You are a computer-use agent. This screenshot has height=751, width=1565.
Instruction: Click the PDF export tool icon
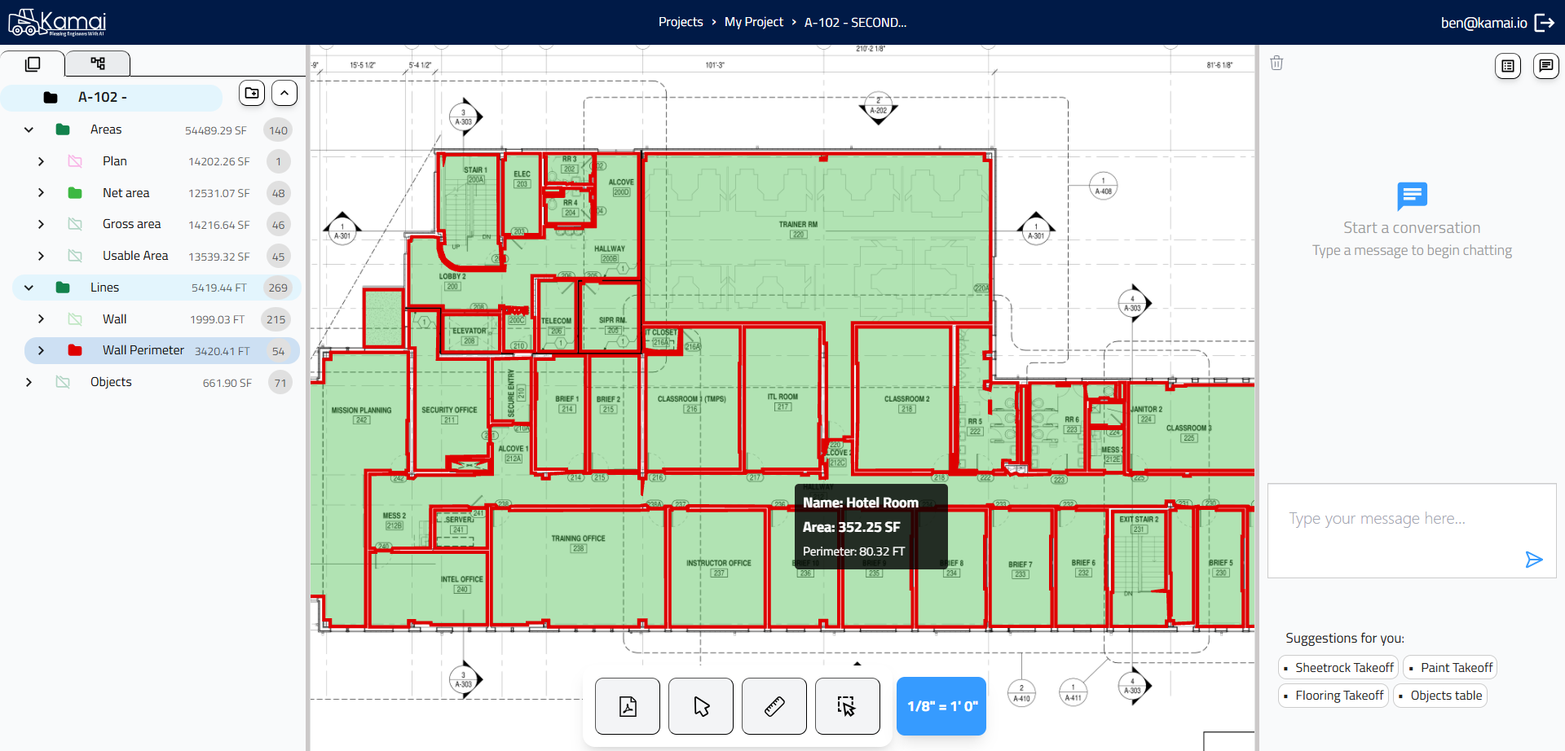[627, 706]
